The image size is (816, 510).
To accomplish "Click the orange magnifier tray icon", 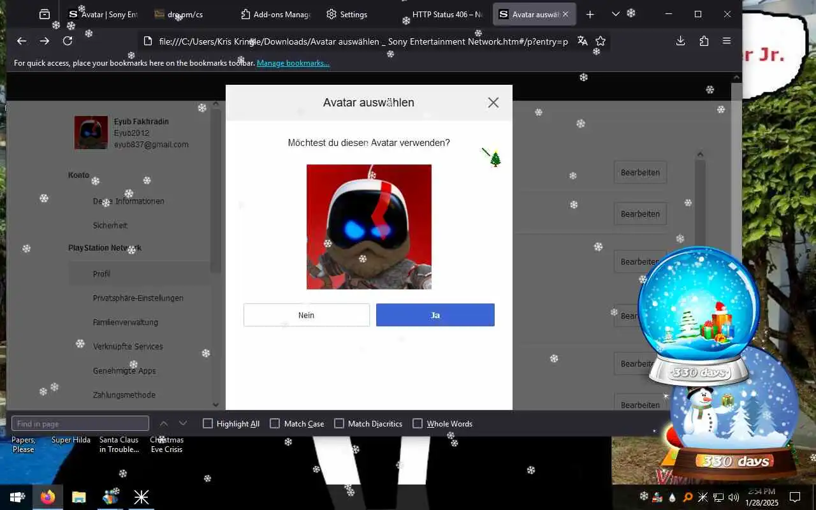I will (x=688, y=497).
